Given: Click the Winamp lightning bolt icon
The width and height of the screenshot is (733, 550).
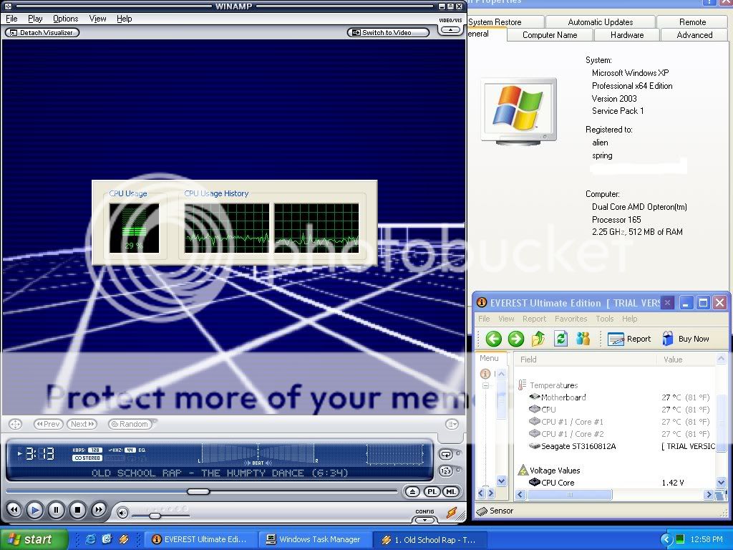Looking at the screenshot, I should coord(452,512).
